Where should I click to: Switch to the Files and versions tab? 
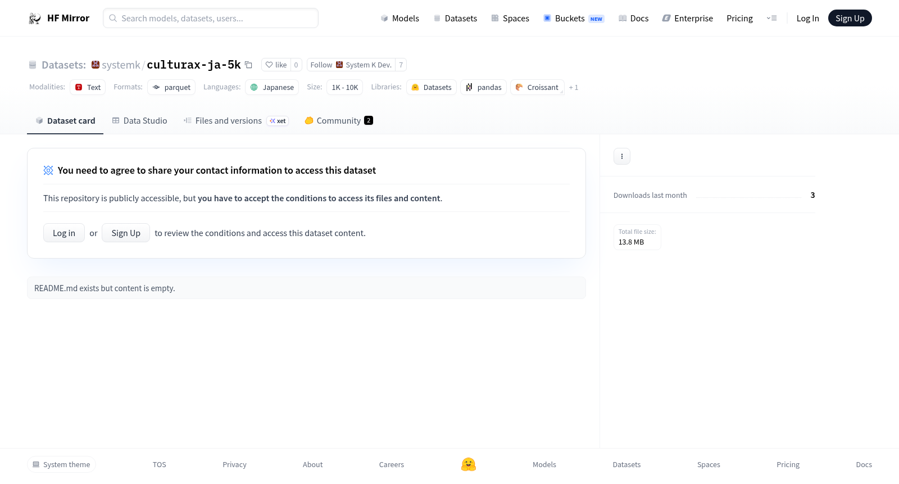pos(236,120)
